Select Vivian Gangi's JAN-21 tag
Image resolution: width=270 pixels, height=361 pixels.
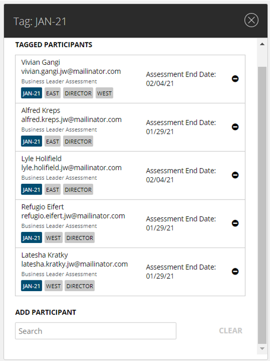tap(31, 93)
